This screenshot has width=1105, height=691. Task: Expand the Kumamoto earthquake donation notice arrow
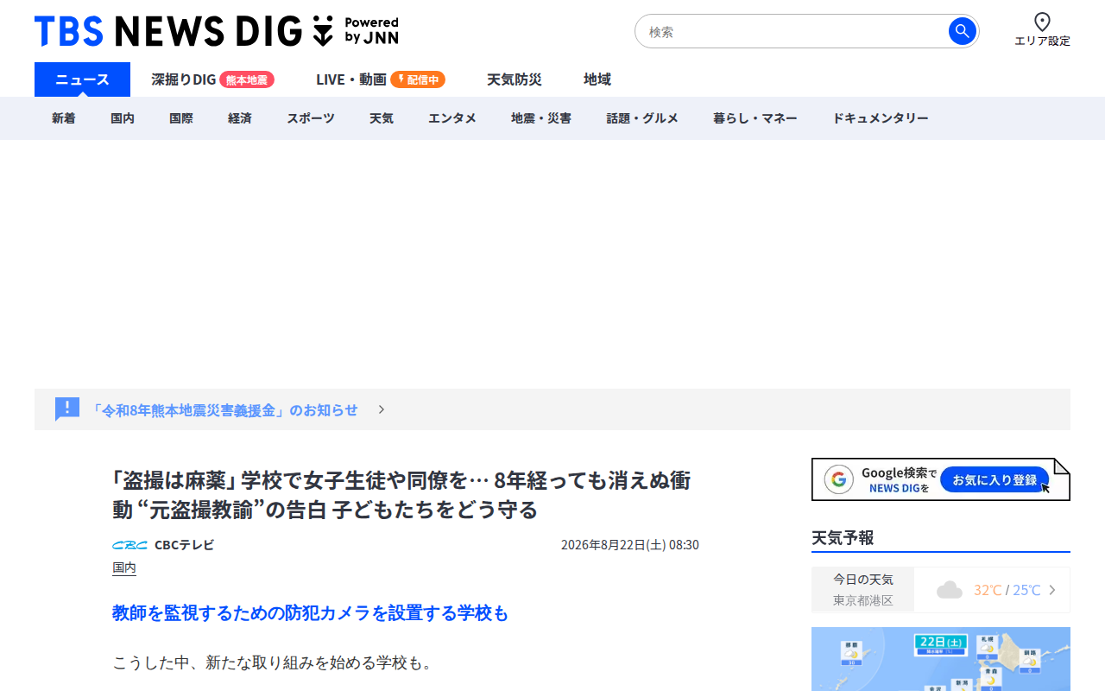[x=382, y=409]
